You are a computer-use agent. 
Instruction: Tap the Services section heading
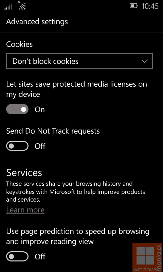24,173
